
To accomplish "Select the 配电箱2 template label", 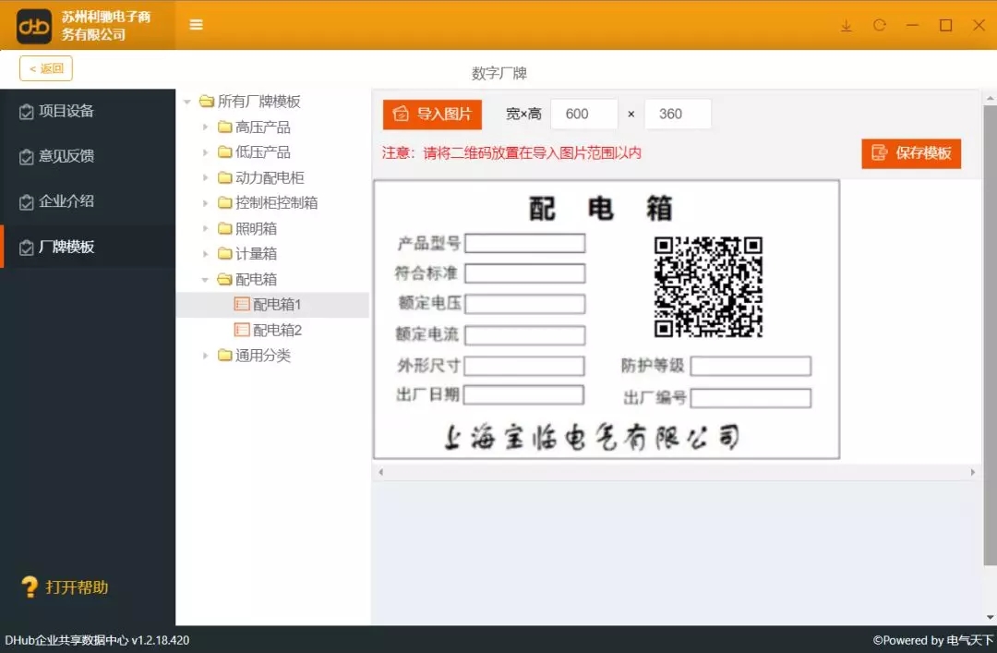I will [x=277, y=330].
